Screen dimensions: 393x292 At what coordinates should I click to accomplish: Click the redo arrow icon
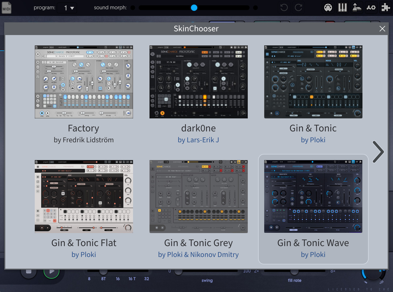pyautogui.click(x=298, y=7)
